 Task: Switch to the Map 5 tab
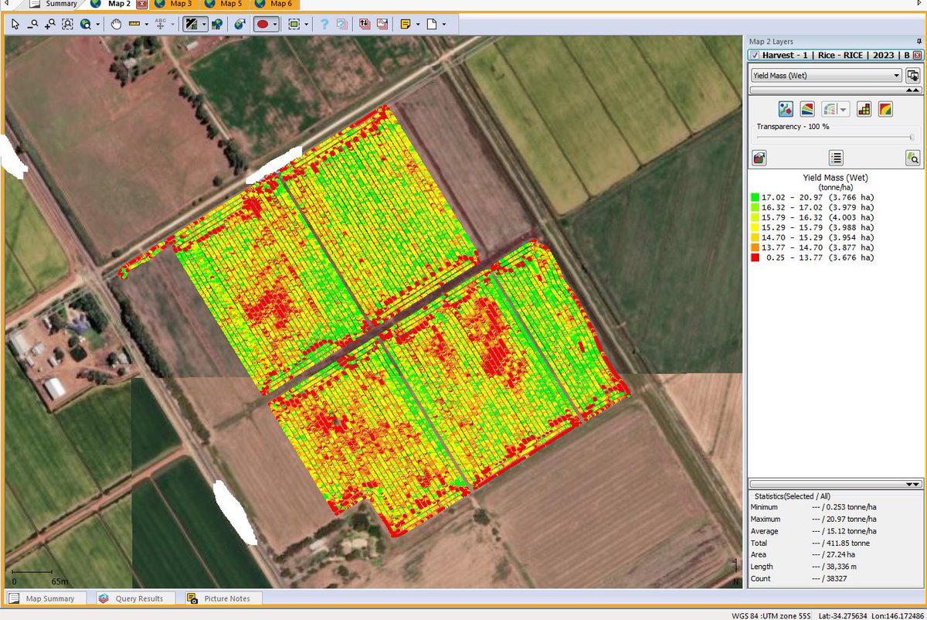tap(230, 4)
